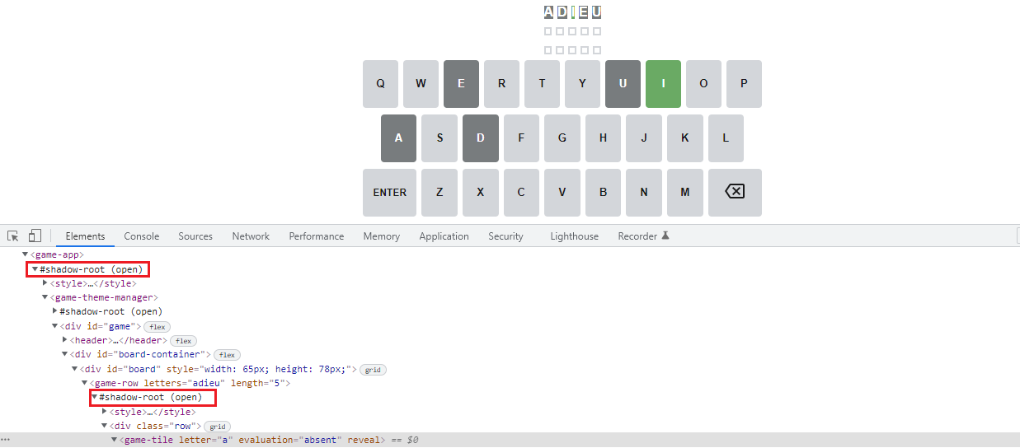
Task: Tap the G key
Action: pos(562,138)
